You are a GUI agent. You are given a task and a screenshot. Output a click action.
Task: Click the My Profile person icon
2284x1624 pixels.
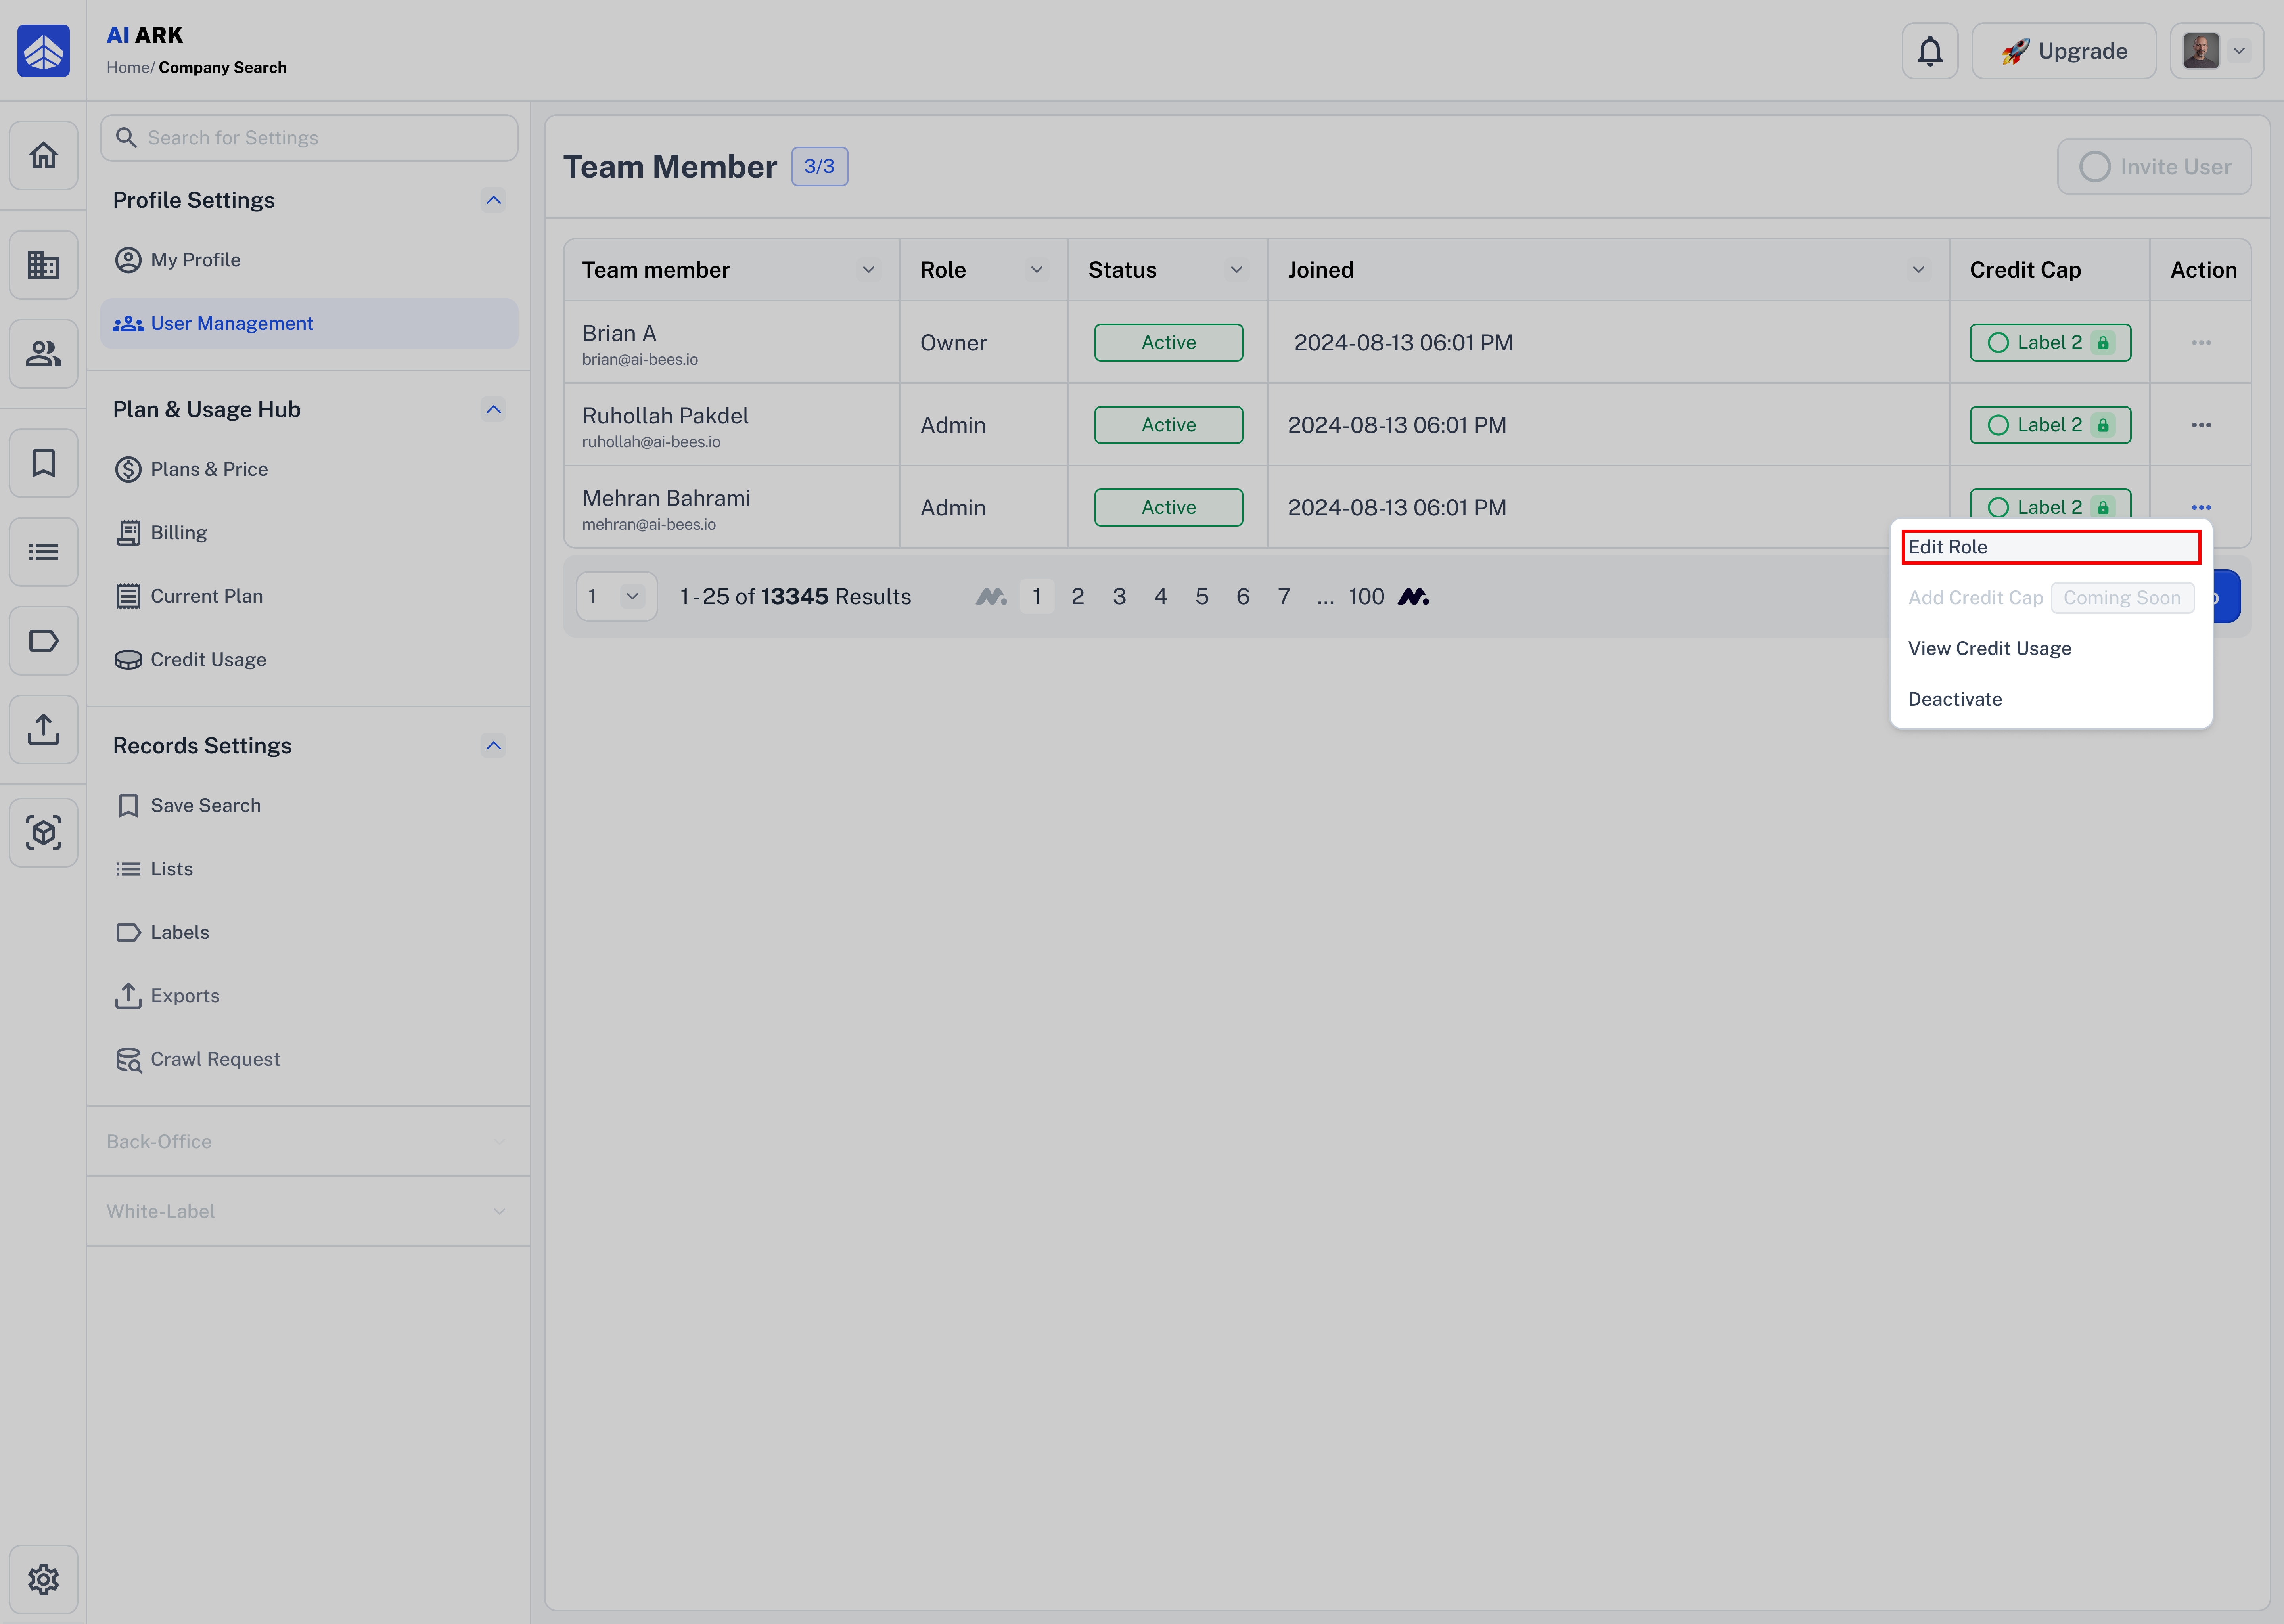[128, 260]
